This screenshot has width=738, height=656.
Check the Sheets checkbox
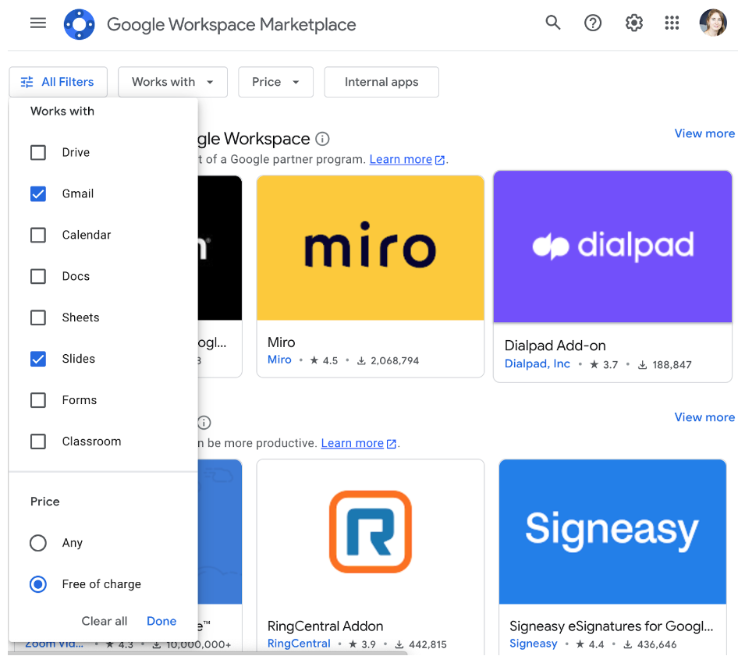[38, 317]
